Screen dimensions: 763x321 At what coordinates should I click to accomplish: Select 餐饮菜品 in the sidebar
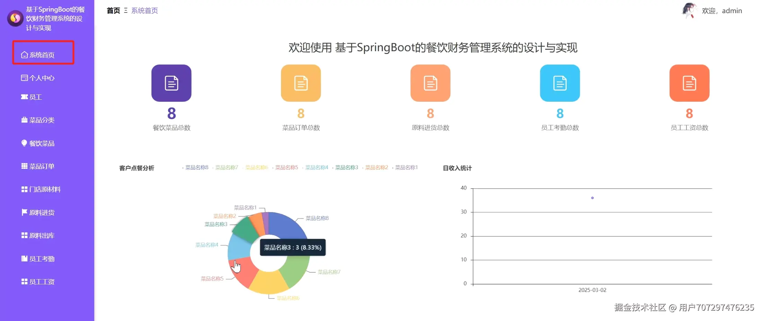(42, 143)
